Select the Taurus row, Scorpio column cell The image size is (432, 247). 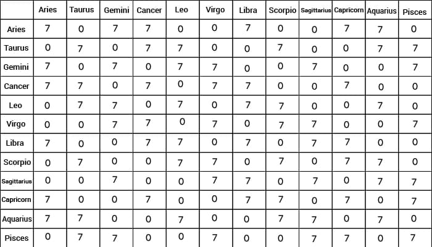[x=280, y=48]
